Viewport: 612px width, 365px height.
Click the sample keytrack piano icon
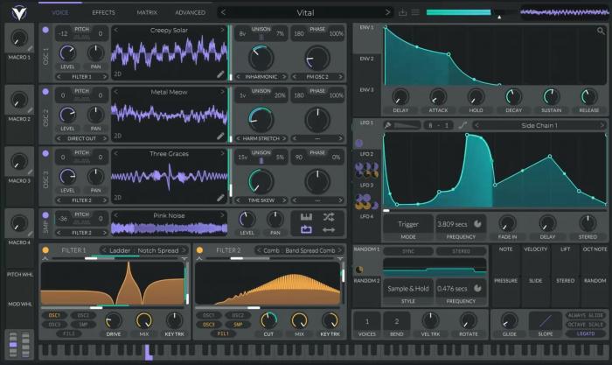pyautogui.click(x=306, y=217)
